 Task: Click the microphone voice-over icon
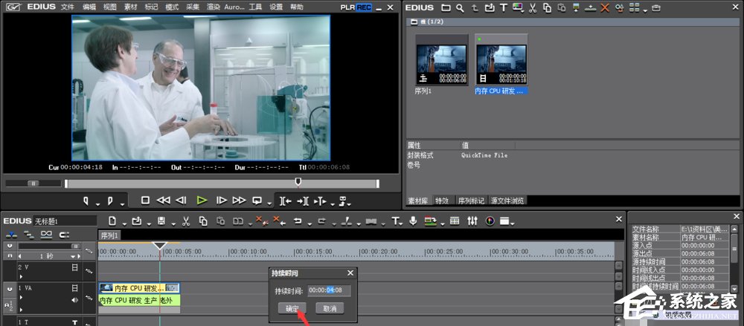(x=413, y=221)
